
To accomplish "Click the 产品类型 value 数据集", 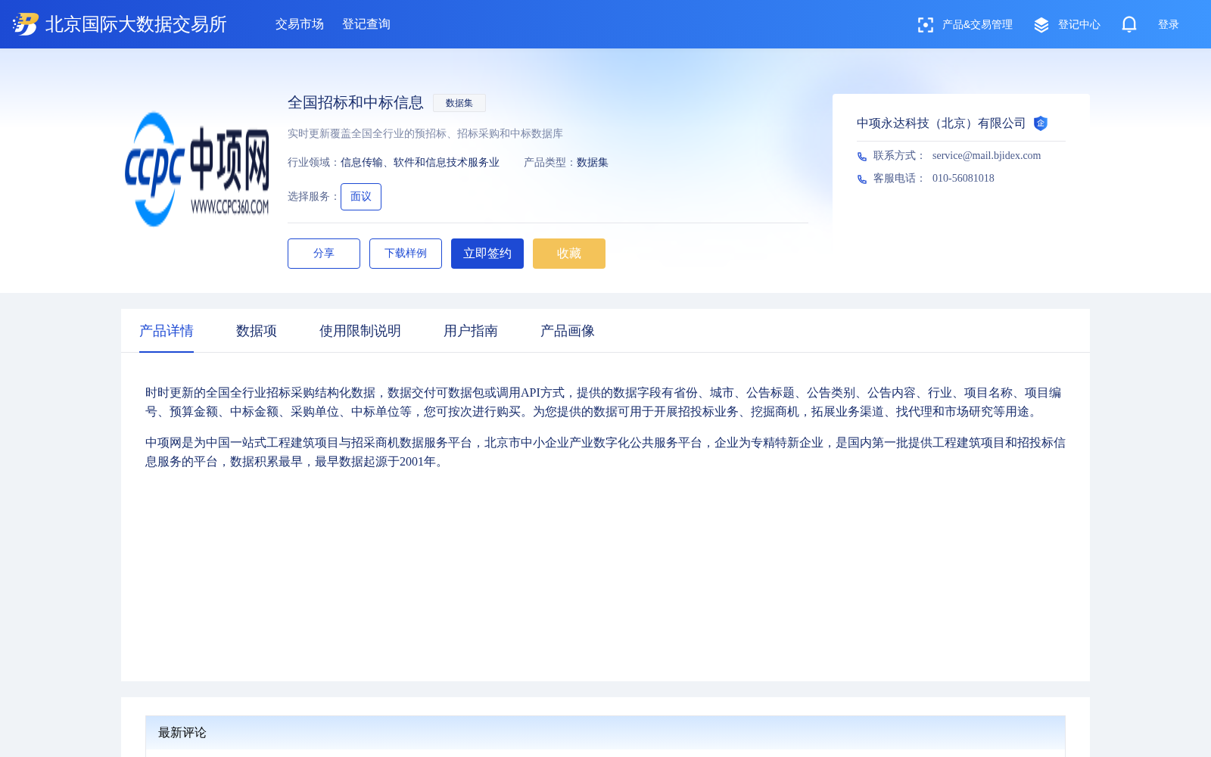I will pos(593,163).
